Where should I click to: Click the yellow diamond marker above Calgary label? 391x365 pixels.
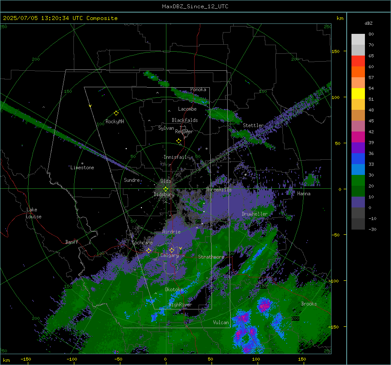pos(172,250)
